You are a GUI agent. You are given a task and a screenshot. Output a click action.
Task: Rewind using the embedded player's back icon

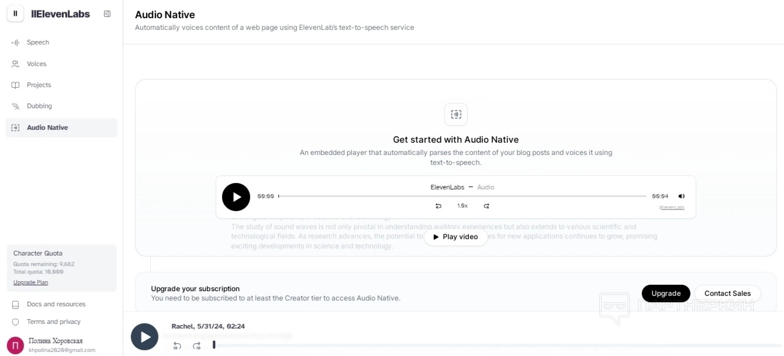tap(438, 206)
